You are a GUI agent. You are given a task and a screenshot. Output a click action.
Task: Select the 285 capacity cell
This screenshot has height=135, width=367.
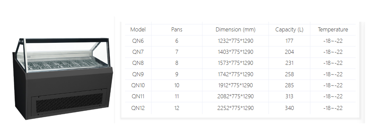click(x=289, y=85)
